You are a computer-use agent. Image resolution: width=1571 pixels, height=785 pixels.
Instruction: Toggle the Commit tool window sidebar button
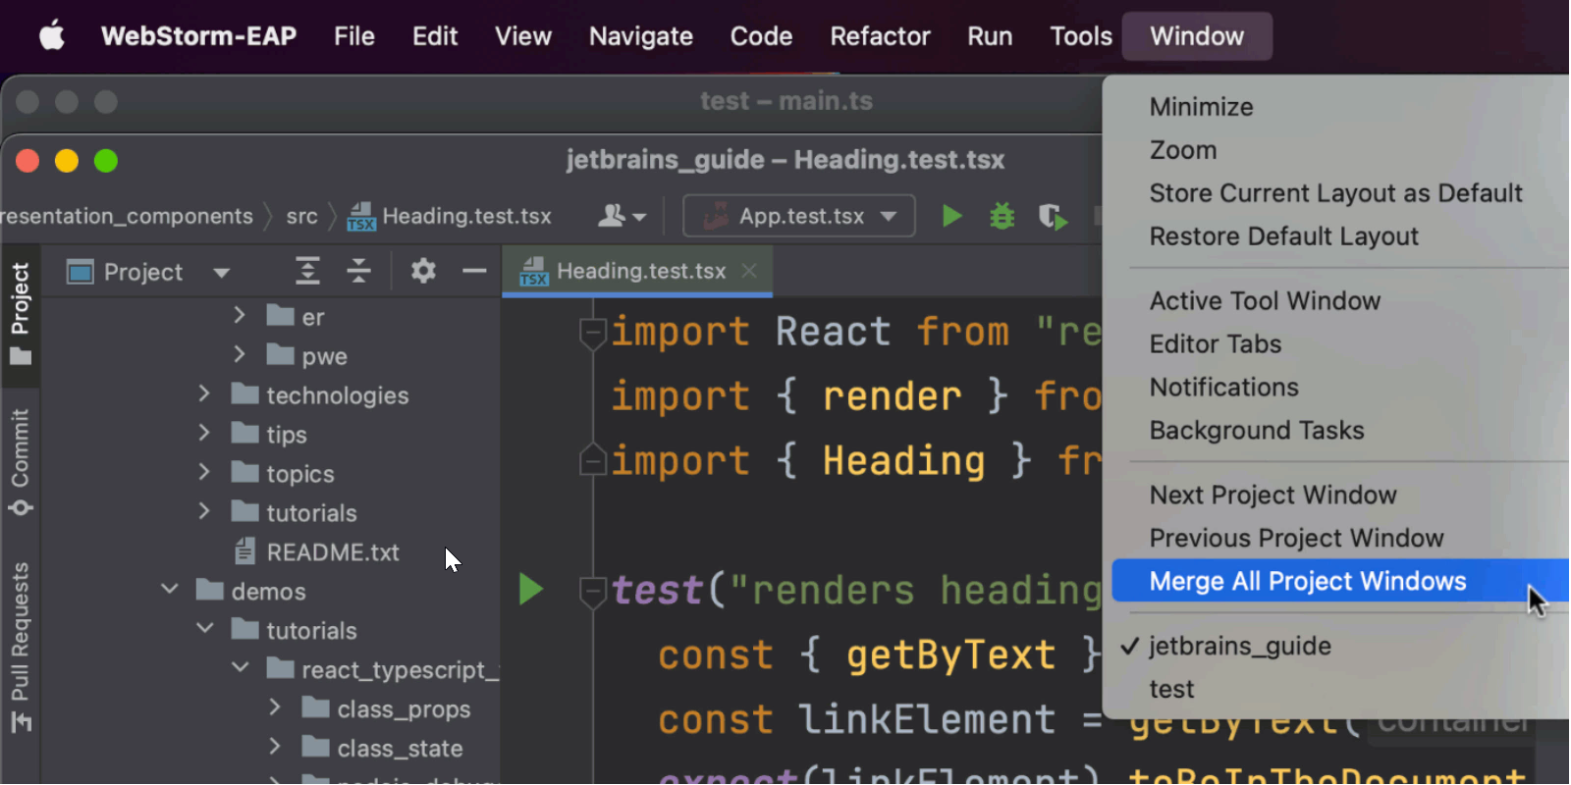pyautogui.click(x=21, y=461)
